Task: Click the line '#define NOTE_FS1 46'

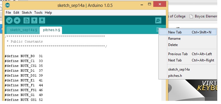Action: (x=24, y=90)
